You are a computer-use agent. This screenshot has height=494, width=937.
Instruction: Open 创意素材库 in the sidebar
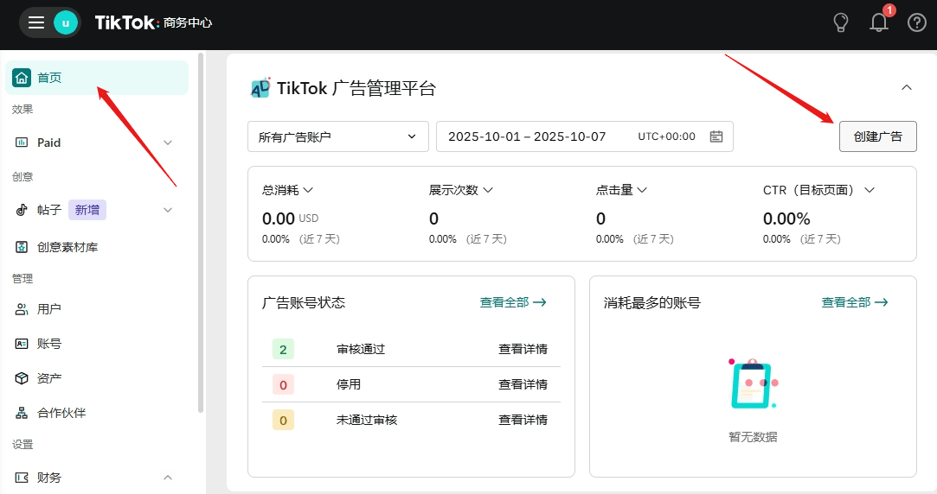67,247
